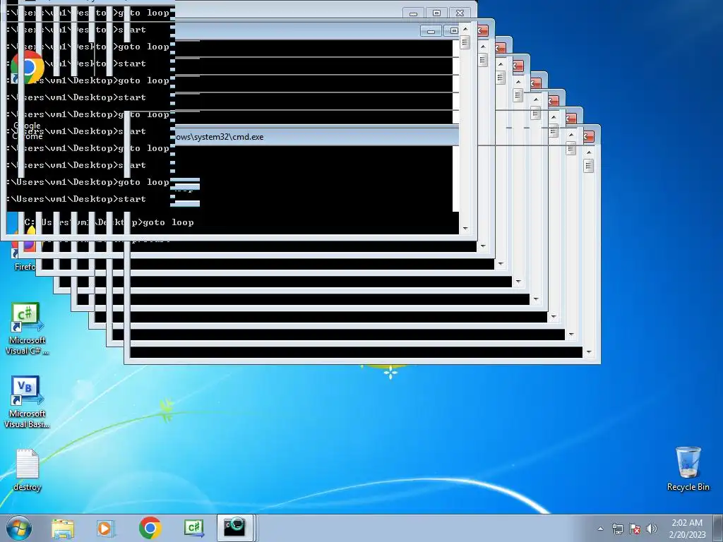Viewport: 723px width, 542px height.
Task: Click the scroll-up arrow of the frontmost cmd window
Action: click(465, 29)
